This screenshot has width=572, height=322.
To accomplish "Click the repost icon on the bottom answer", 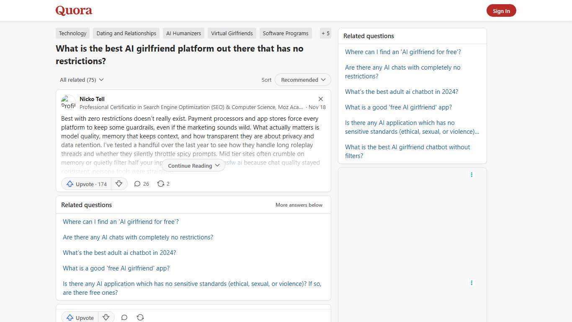I will 140,317.
